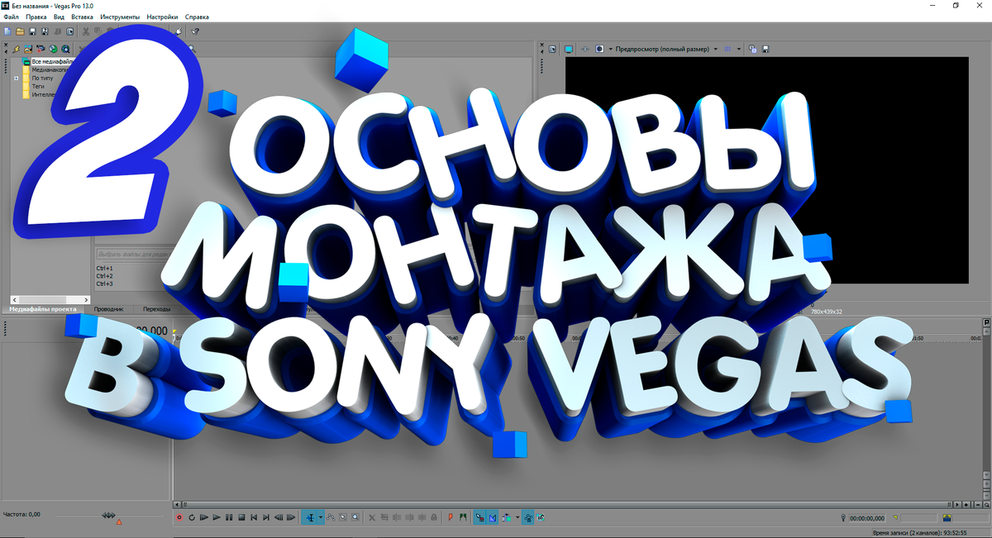Expand the По типу tree node
Image resolution: width=992 pixels, height=538 pixels.
17,78
